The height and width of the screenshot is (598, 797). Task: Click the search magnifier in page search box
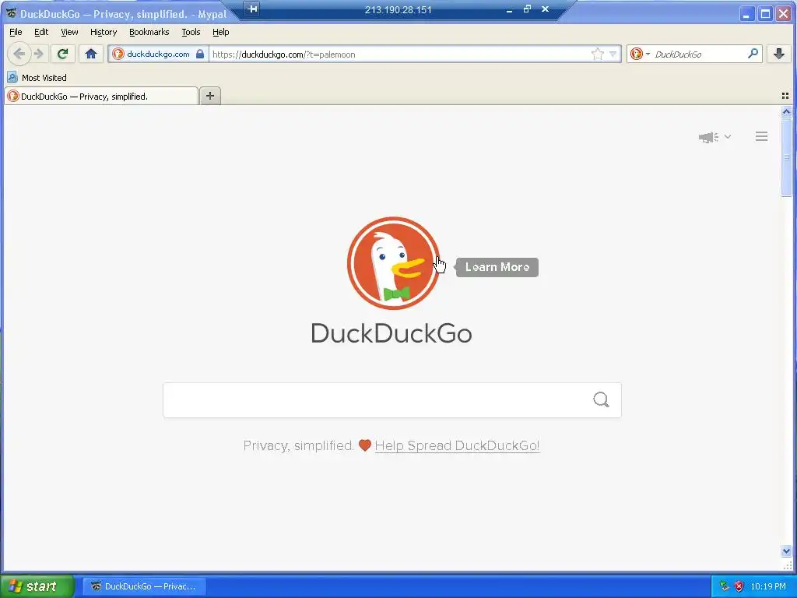click(x=601, y=400)
